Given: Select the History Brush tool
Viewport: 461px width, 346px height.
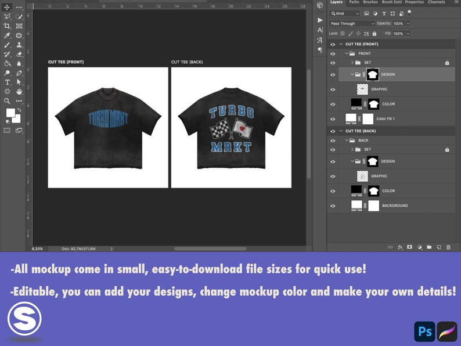Looking at the screenshot, I should point(7,55).
